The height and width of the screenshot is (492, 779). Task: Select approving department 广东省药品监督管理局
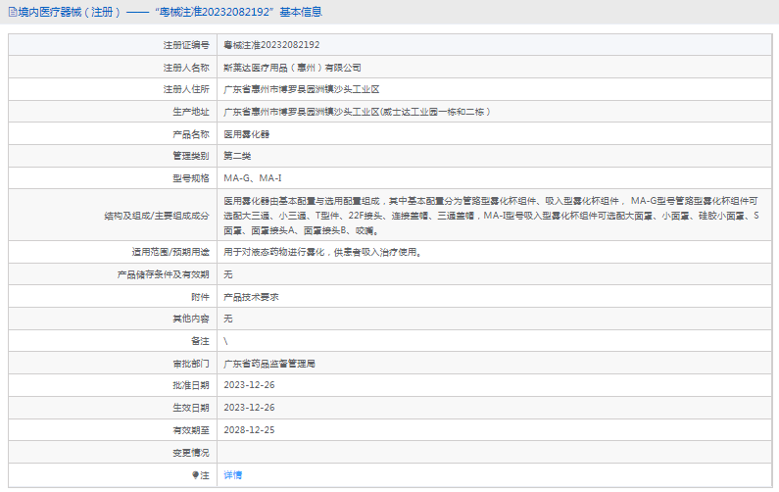269,364
